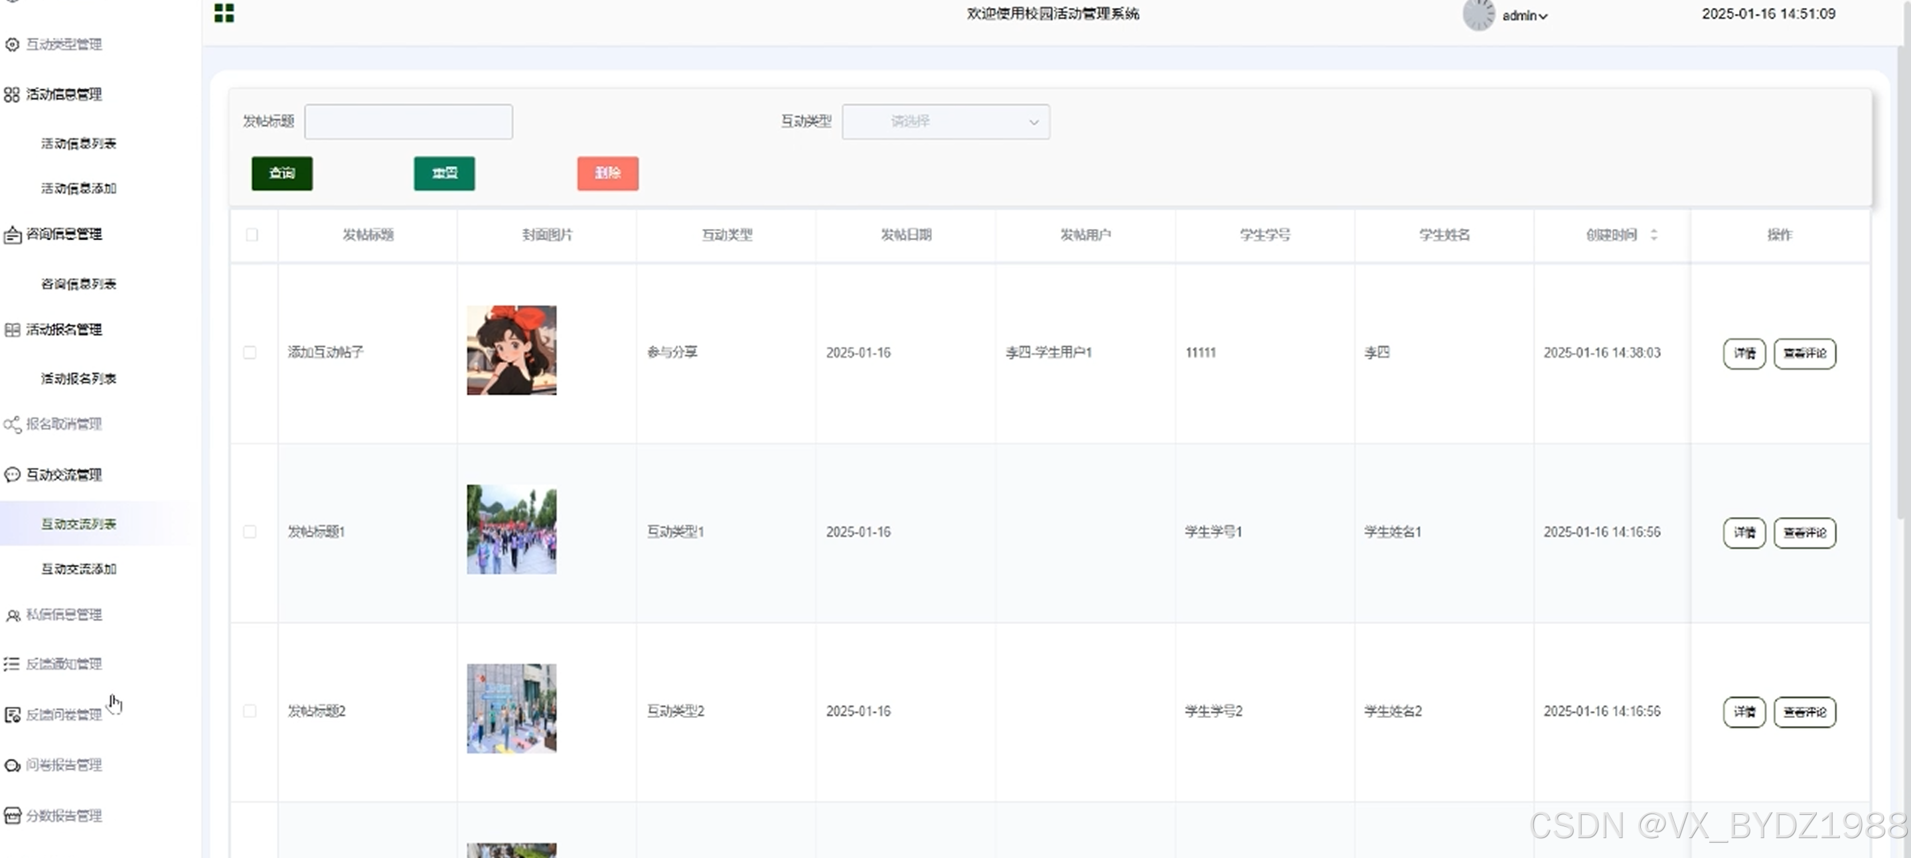Image resolution: width=1911 pixels, height=858 pixels.
Task: Click the 活动信息管理 grid icon
Action: [x=12, y=94]
